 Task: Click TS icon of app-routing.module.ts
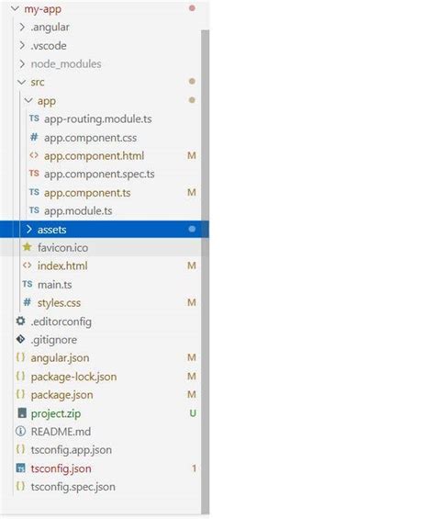(34, 118)
